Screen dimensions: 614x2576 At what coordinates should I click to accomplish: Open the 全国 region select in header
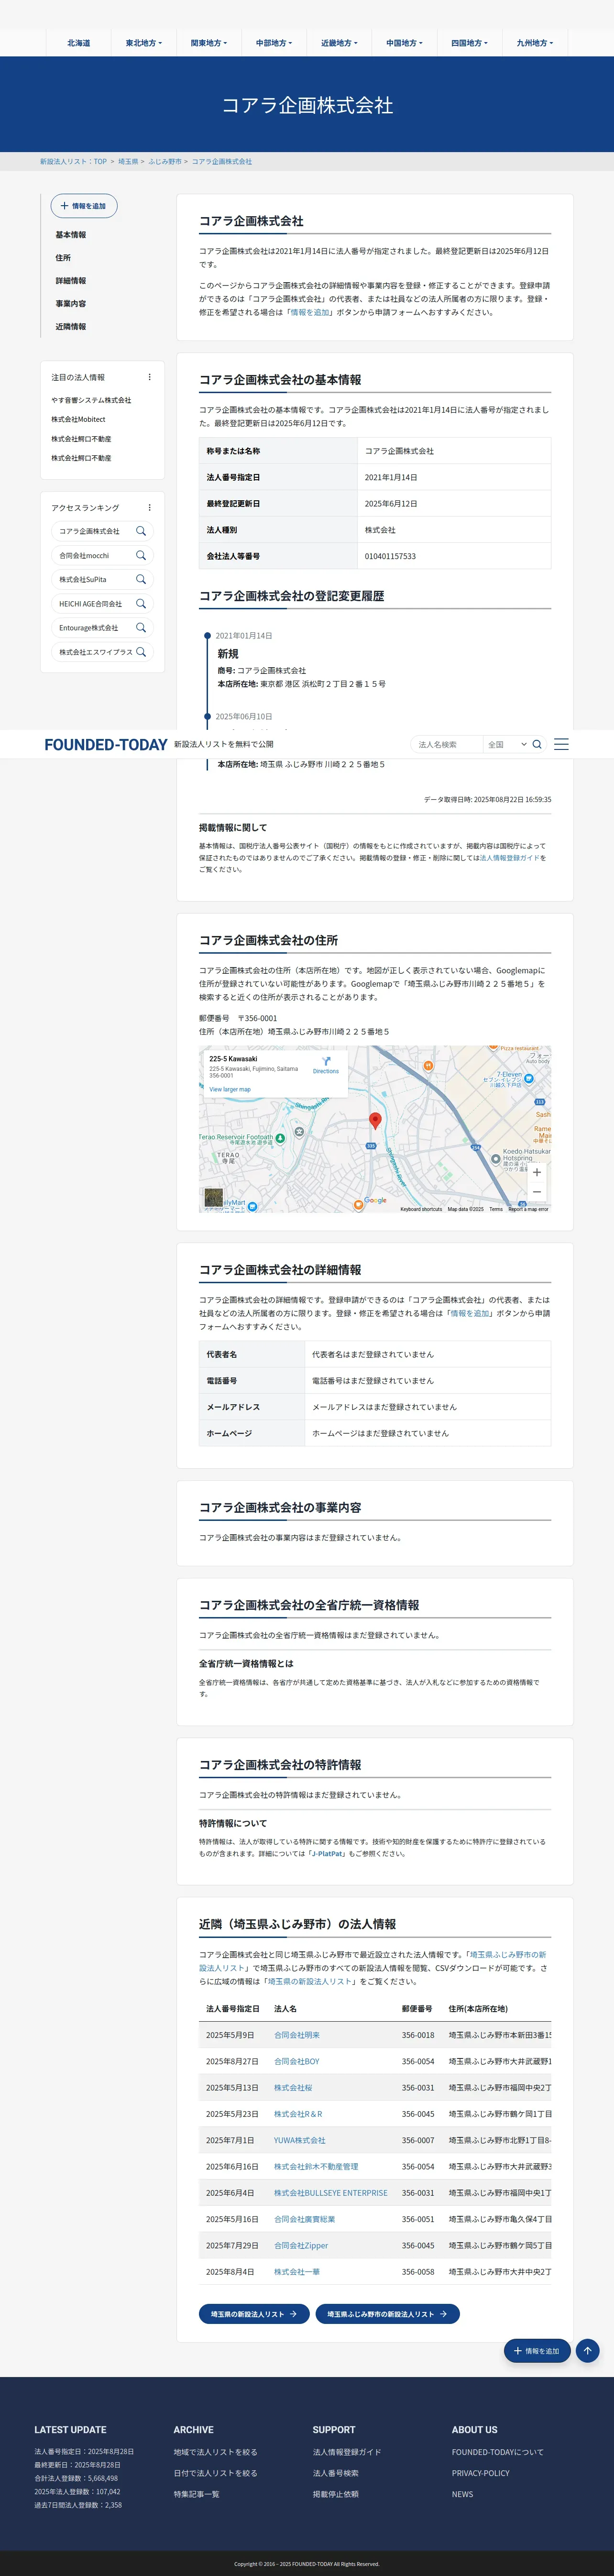tap(507, 744)
